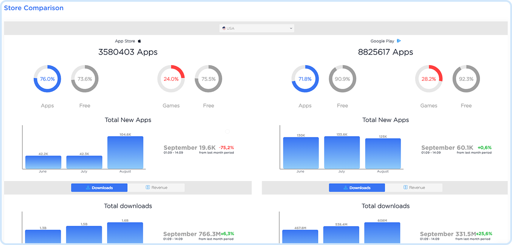Screen dimensions: 512x245
Task: Open the USA country dropdown
Action: (257, 28)
